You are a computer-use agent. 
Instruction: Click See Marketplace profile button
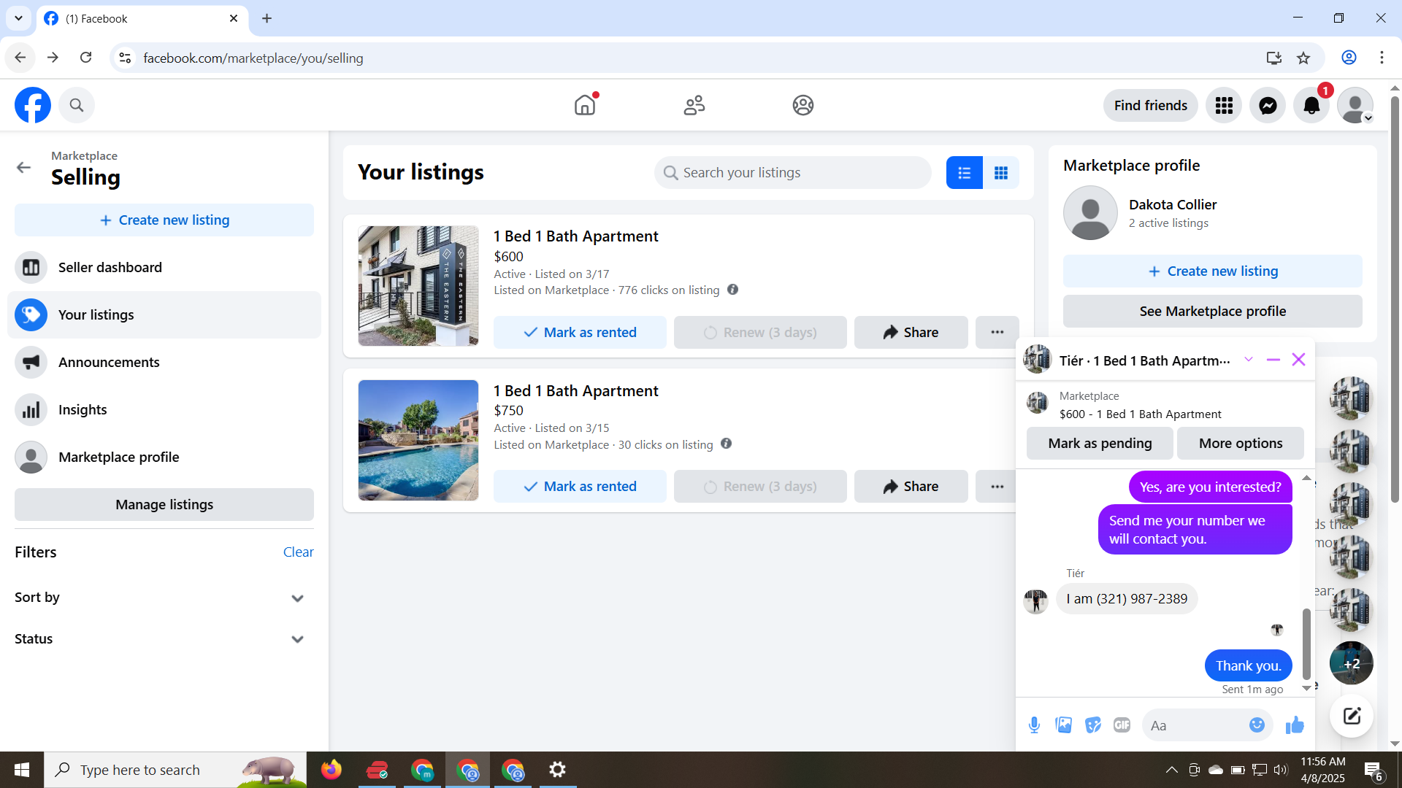[1212, 312]
